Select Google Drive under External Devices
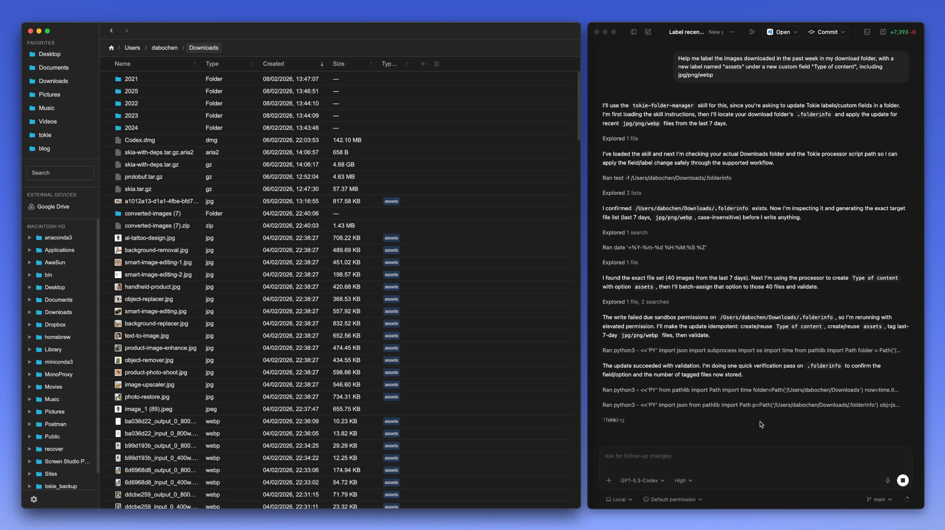 point(53,207)
